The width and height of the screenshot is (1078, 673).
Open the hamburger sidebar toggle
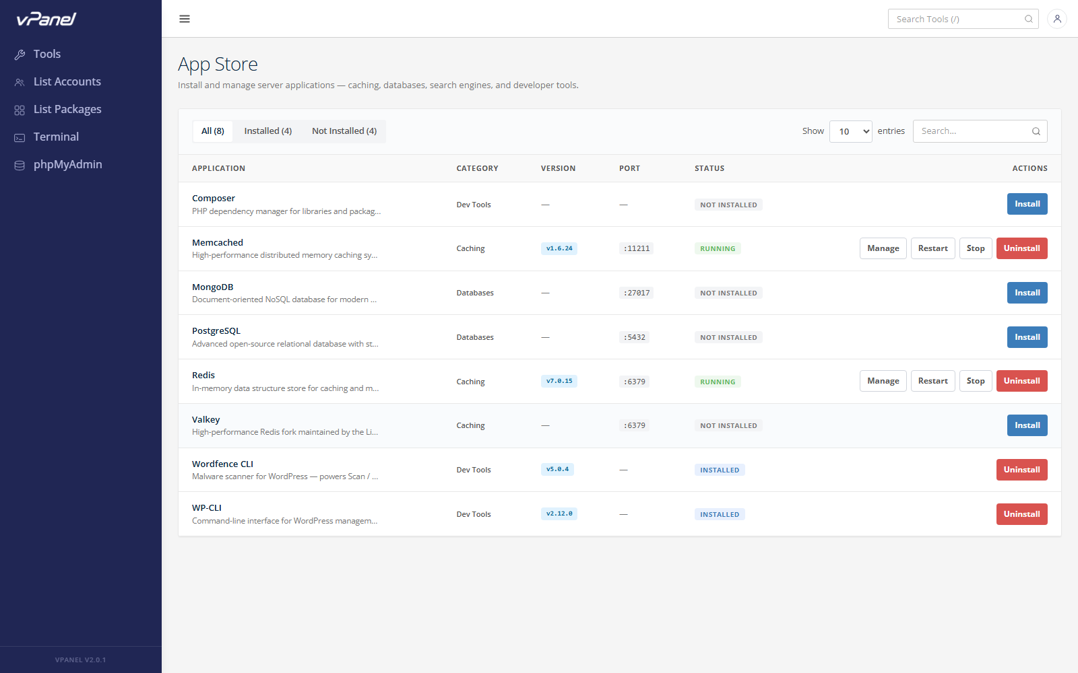(185, 19)
